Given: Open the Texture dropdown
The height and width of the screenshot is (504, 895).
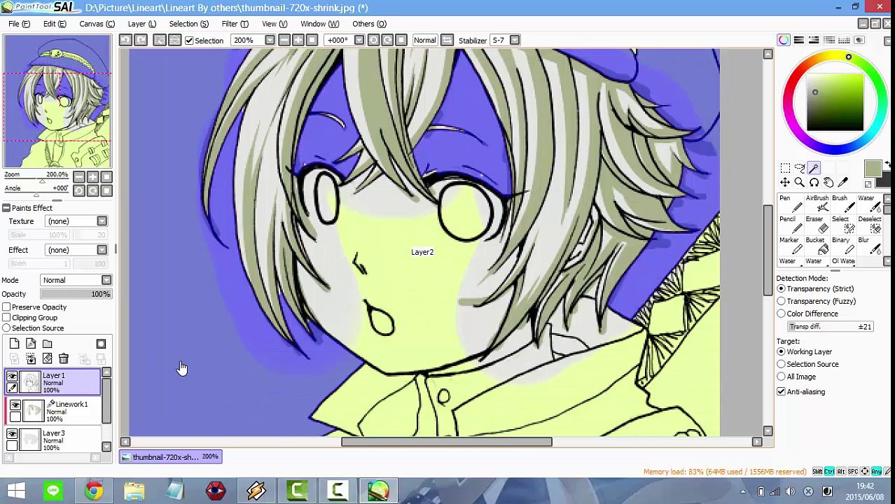Looking at the screenshot, I should (102, 221).
